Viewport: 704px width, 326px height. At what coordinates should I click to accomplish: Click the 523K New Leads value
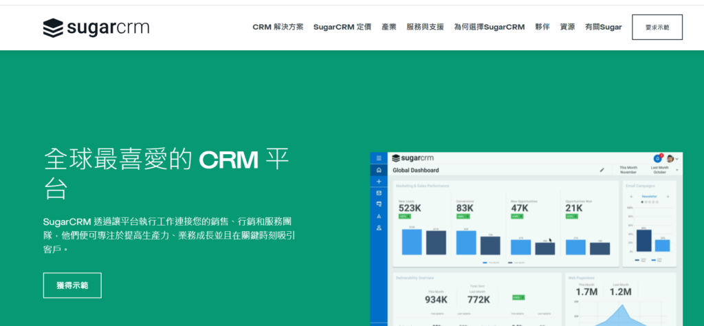click(x=410, y=208)
